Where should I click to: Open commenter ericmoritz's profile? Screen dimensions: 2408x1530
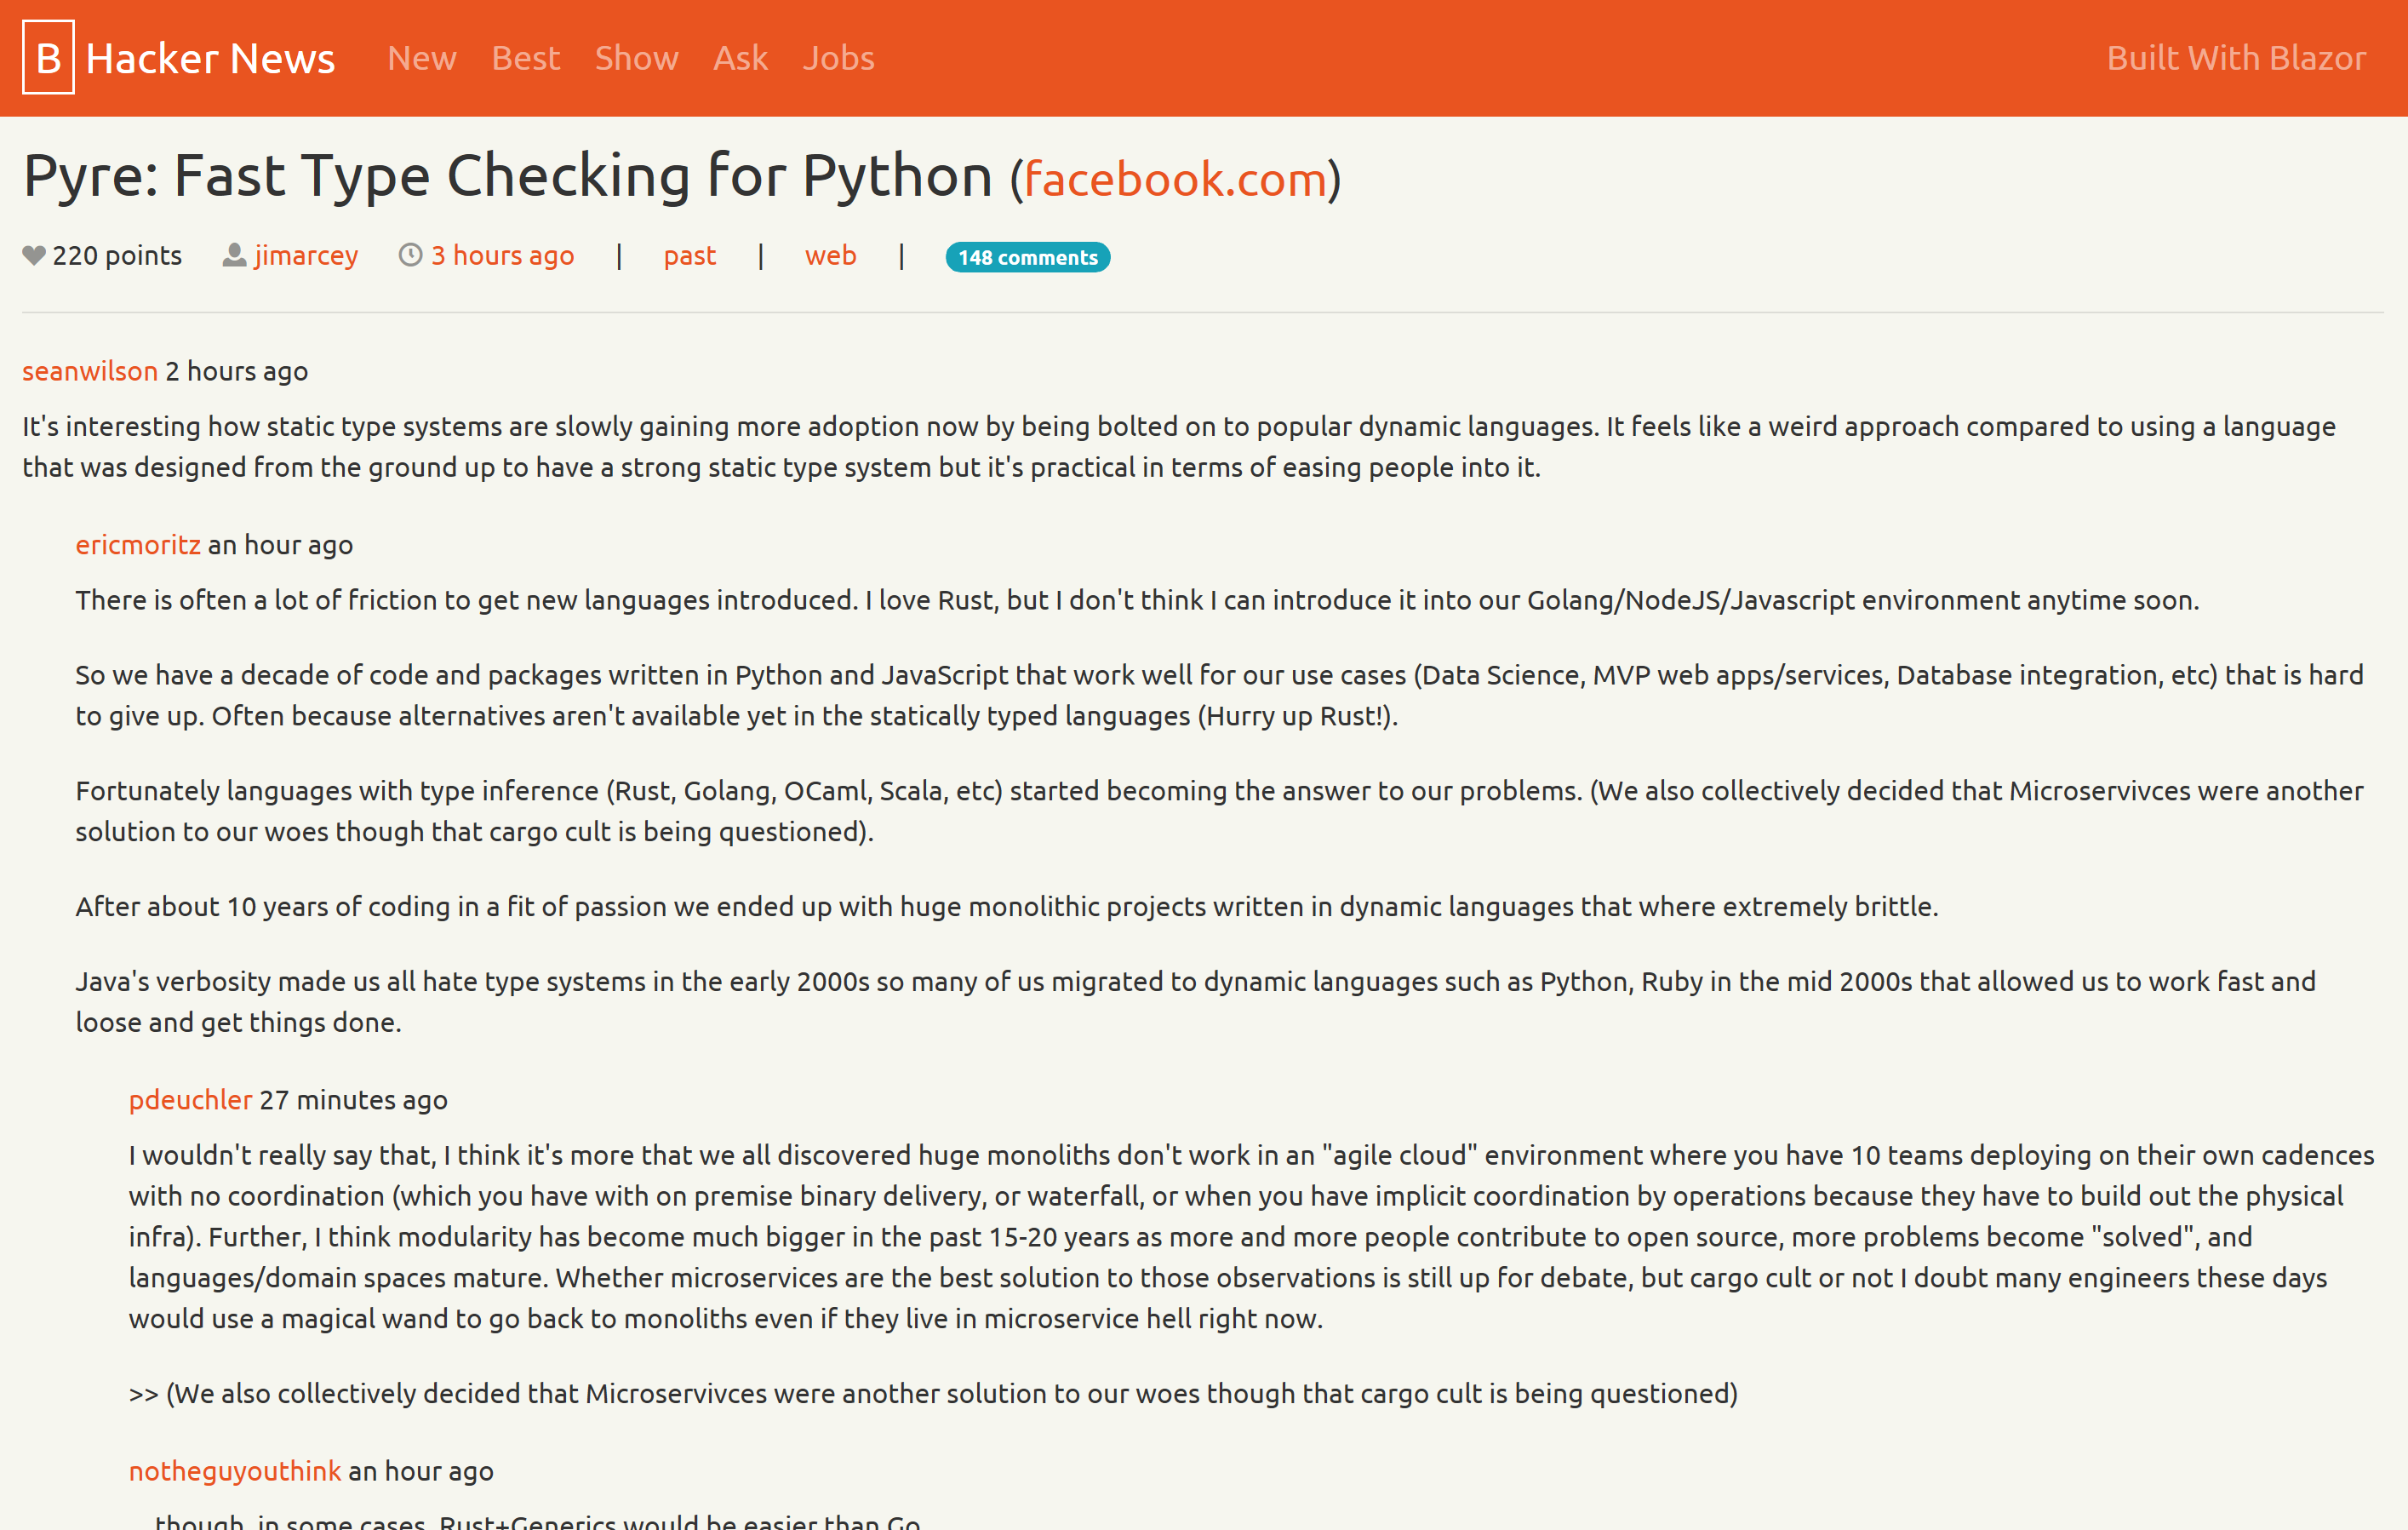[x=138, y=545]
